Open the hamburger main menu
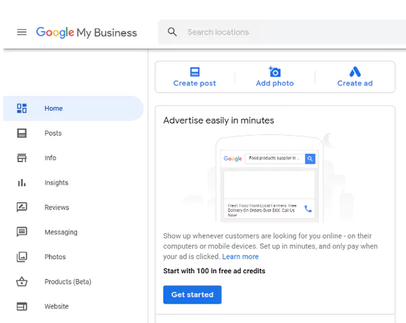This screenshot has height=323, width=406. pos(22,32)
